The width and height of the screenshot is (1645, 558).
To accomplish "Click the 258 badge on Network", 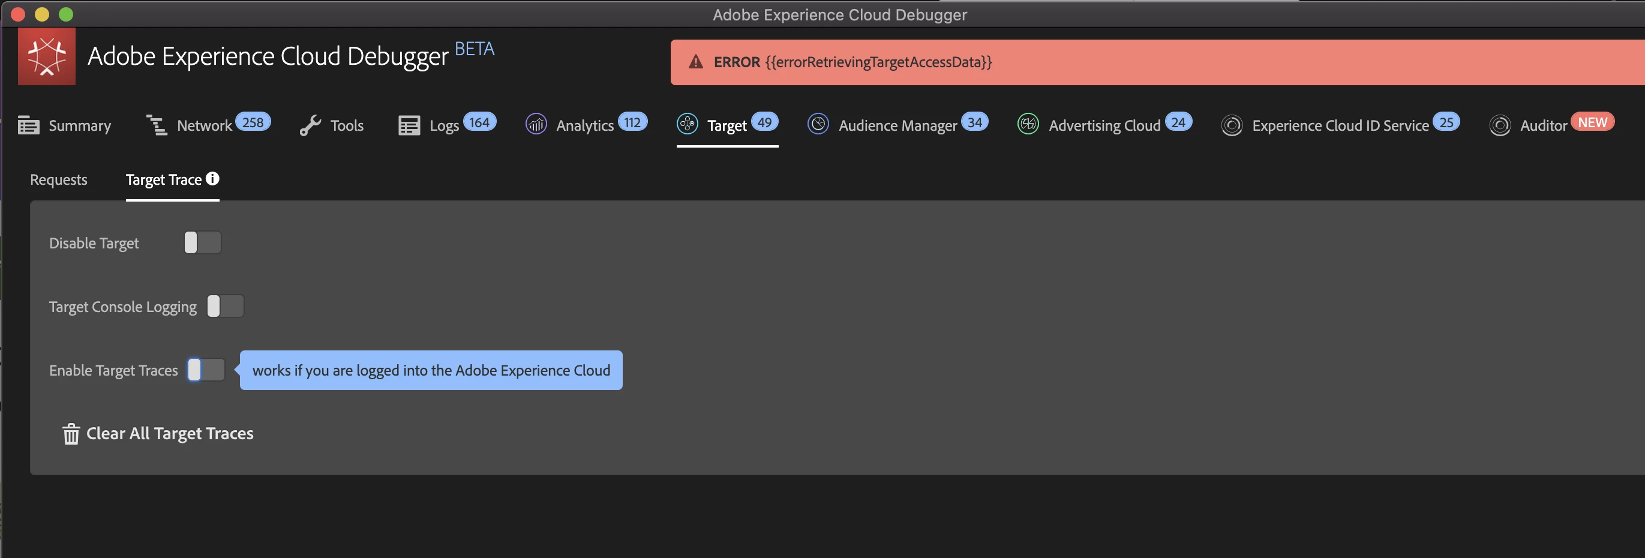I will coord(253,122).
